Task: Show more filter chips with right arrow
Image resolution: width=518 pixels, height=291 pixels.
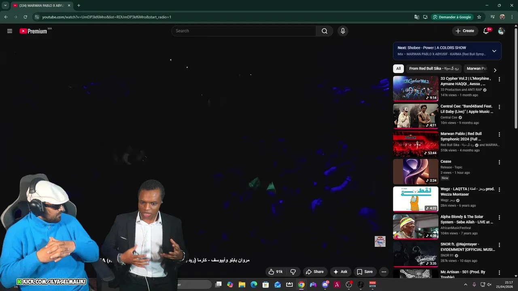Action: click(x=495, y=70)
